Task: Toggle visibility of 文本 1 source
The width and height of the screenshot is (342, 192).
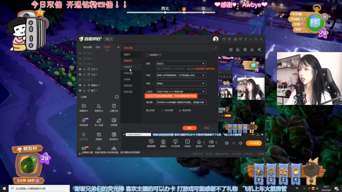Action: tap(80, 74)
